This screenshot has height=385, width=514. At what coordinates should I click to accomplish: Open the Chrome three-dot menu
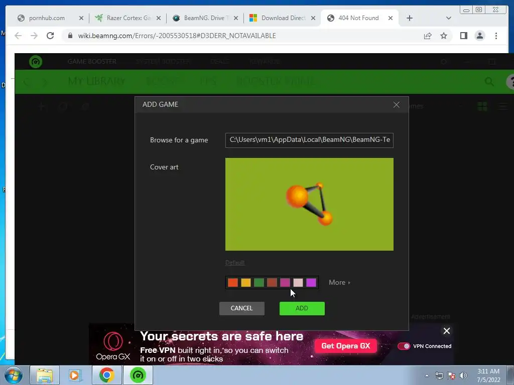coord(496,36)
